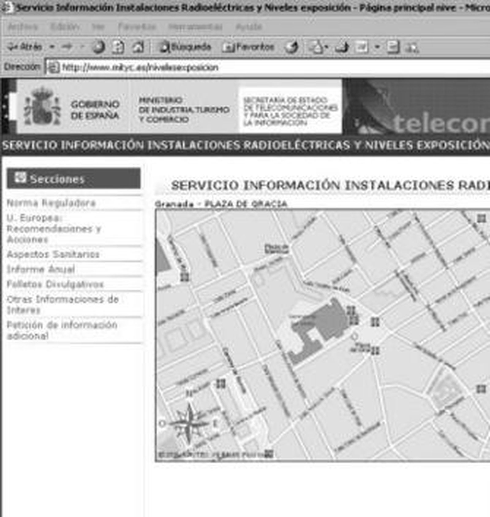Go to the Home page icon
This screenshot has height=517, width=490.
coord(138,47)
